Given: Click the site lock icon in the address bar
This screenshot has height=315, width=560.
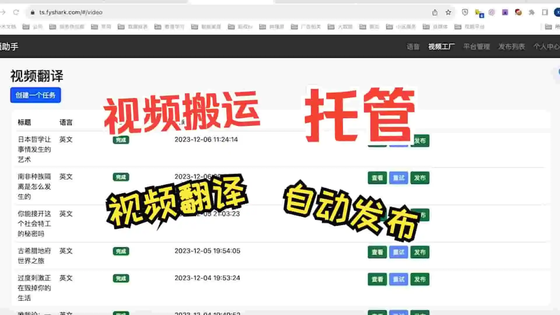Looking at the screenshot, I should point(33,12).
